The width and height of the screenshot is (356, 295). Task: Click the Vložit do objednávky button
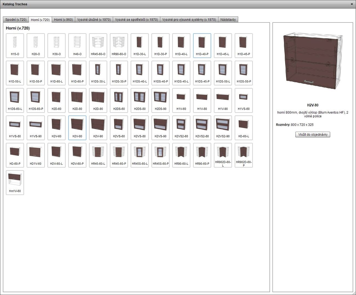click(313, 134)
